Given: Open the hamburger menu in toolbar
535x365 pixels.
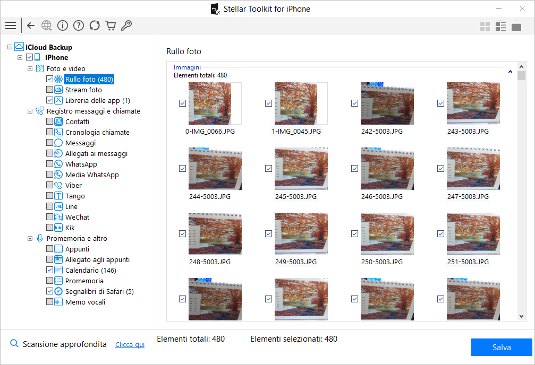Looking at the screenshot, I should tap(11, 25).
